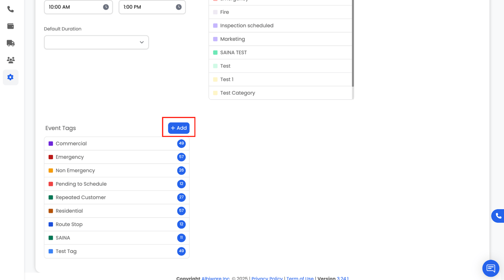The width and height of the screenshot is (504, 280).
Task: Select the SAINA TEST category
Action: pos(280,53)
